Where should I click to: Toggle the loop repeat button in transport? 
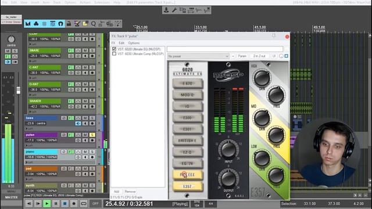point(83,204)
